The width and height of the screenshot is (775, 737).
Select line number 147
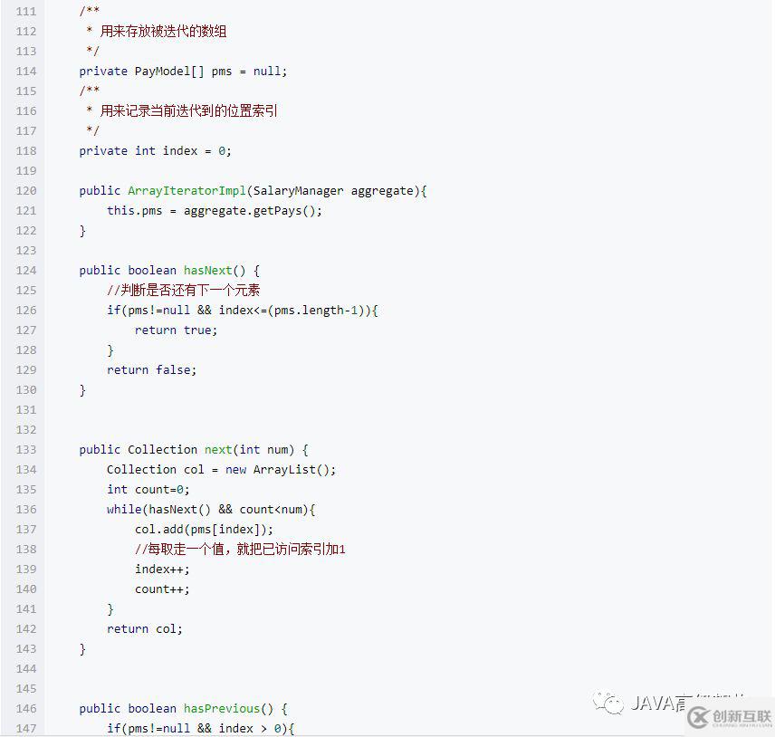pyautogui.click(x=26, y=728)
